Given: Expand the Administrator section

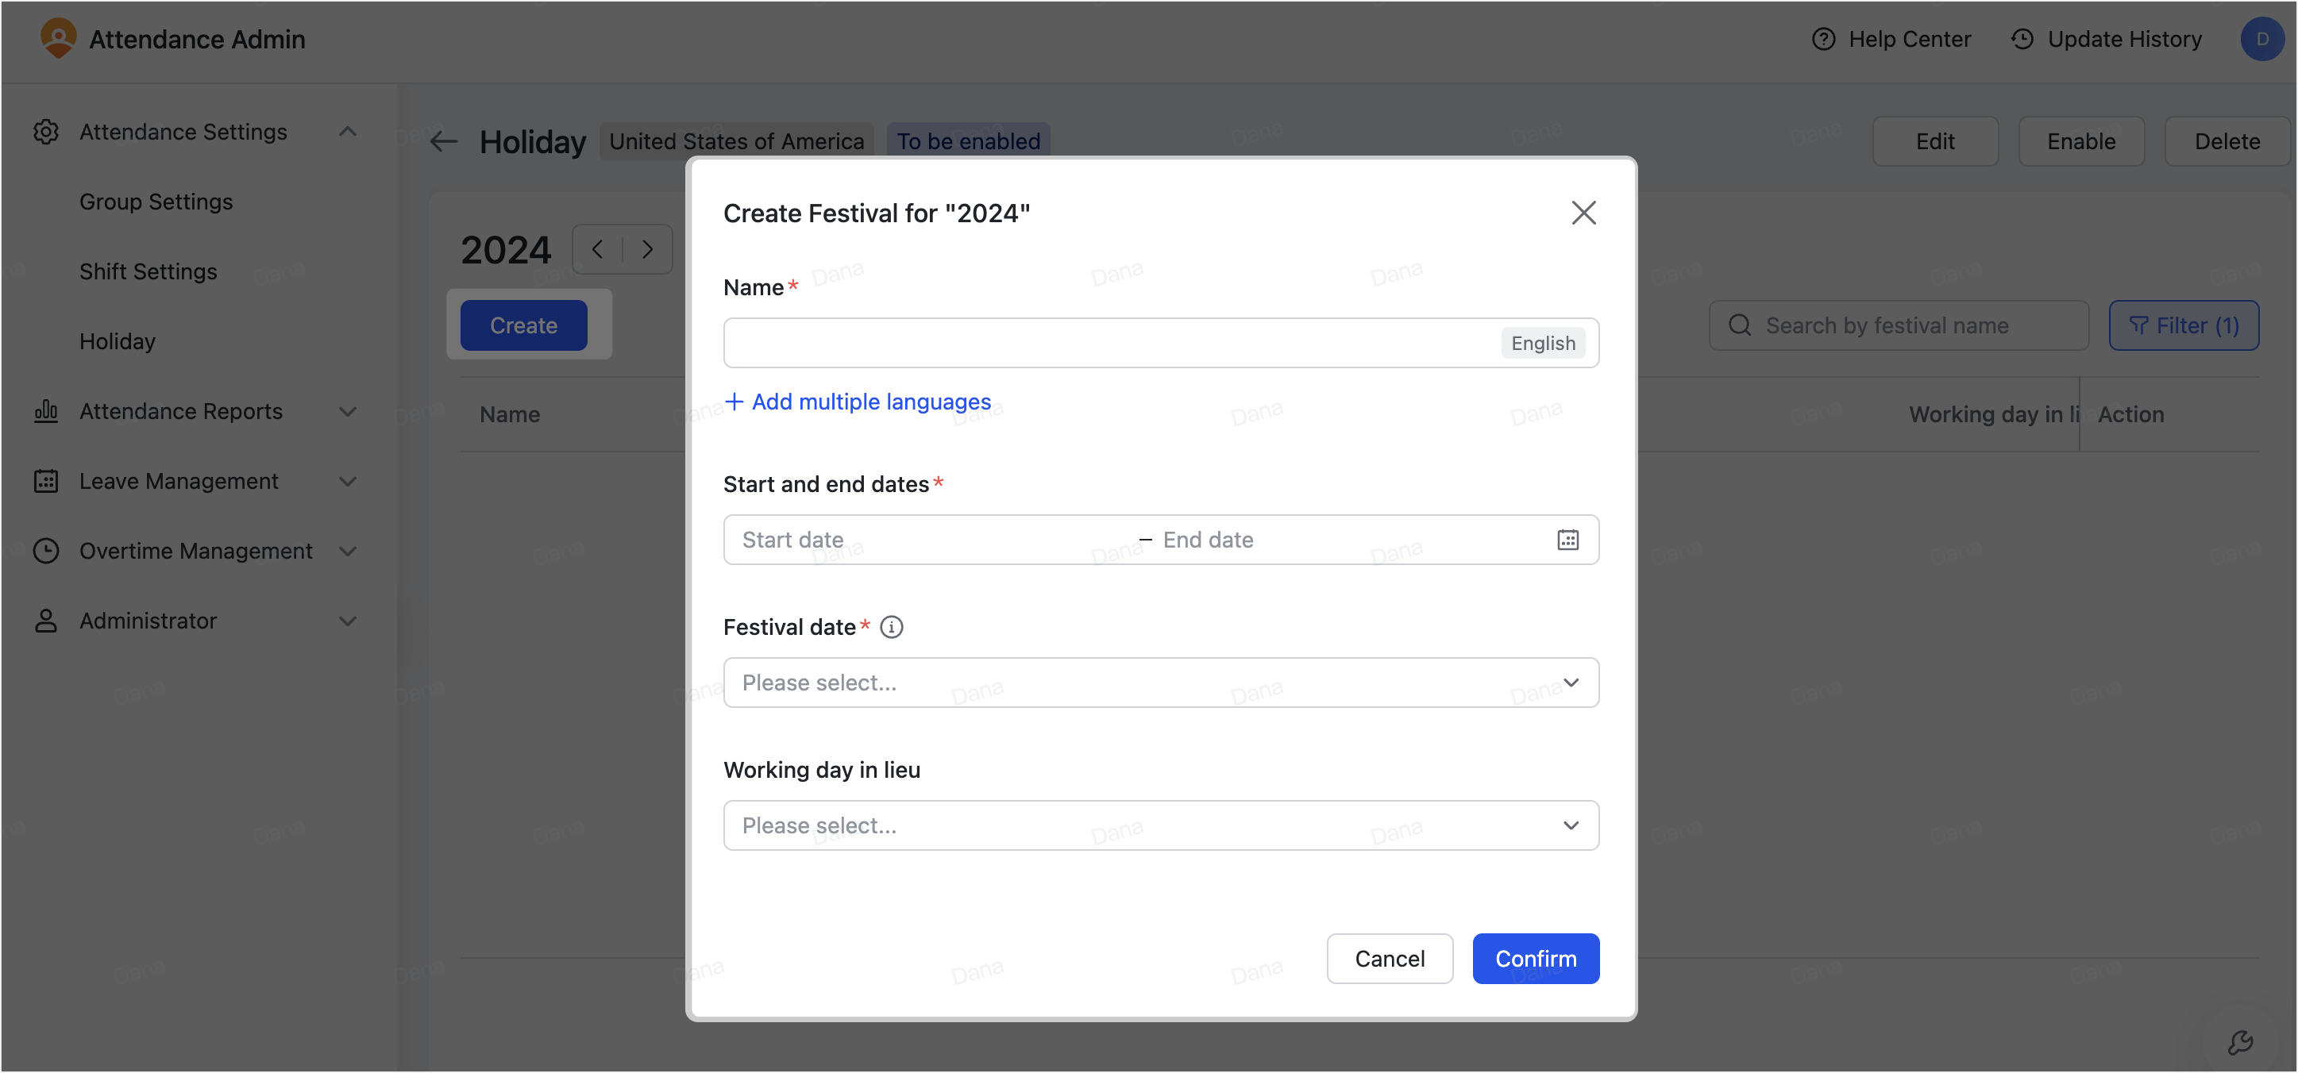Looking at the screenshot, I should (348, 621).
